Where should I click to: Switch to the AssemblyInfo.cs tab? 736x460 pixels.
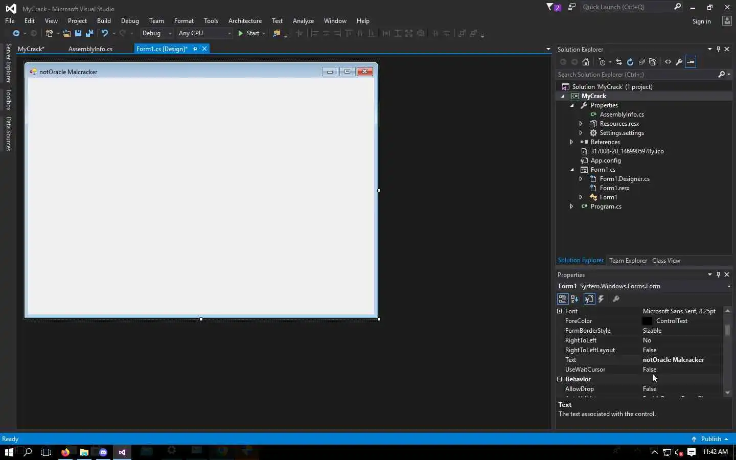pyautogui.click(x=90, y=49)
